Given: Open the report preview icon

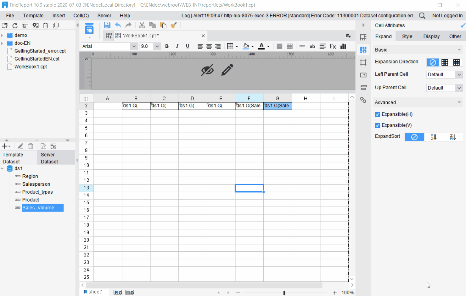Looking at the screenshot, I should pos(89,29).
